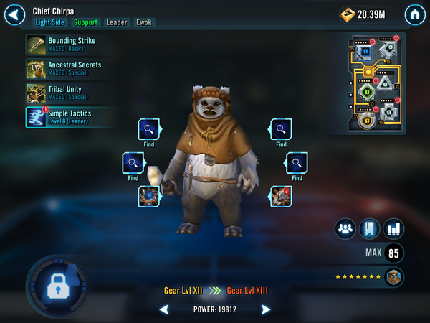This screenshot has height=323, width=430.
Task: Tap the back arrow button
Action: point(15,15)
